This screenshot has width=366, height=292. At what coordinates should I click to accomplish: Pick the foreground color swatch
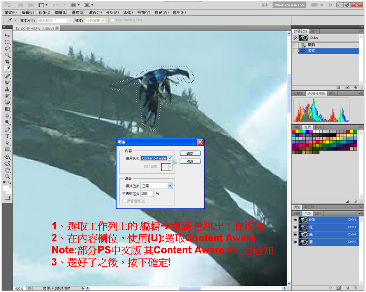6,188
